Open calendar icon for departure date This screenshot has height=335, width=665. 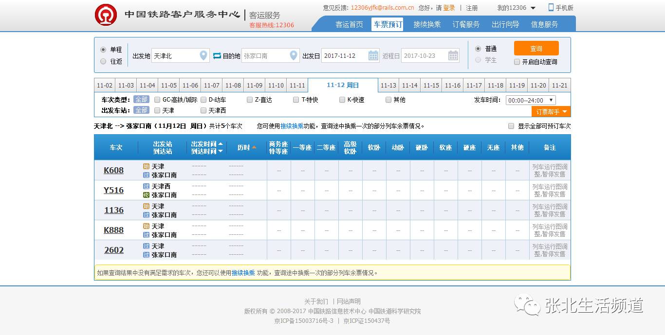point(373,56)
